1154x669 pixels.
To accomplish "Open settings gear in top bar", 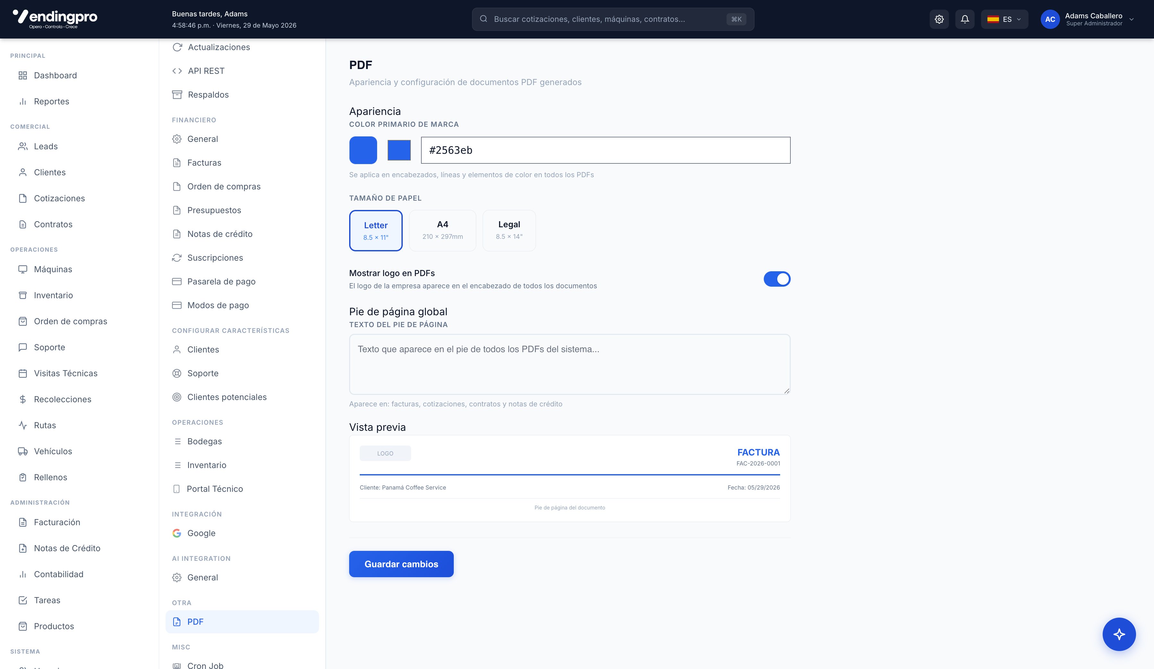I will tap(939, 19).
